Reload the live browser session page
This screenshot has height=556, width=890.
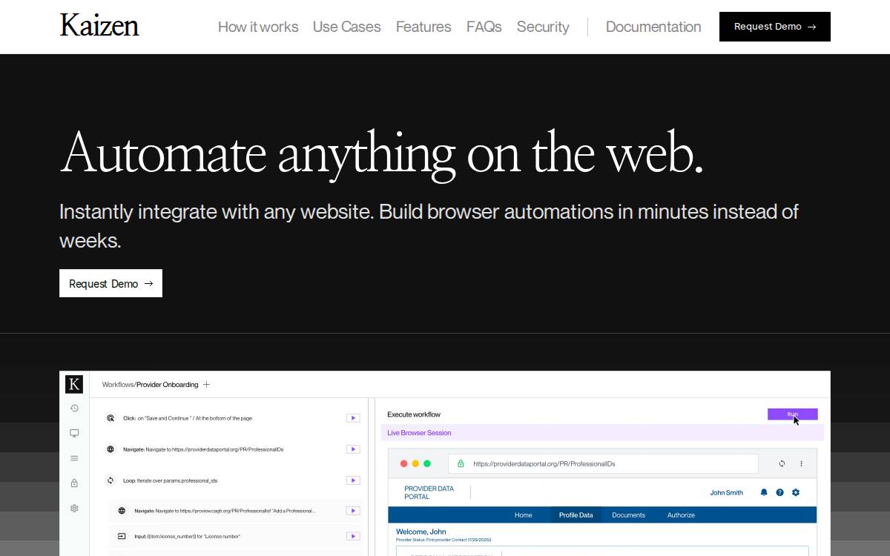point(782,463)
